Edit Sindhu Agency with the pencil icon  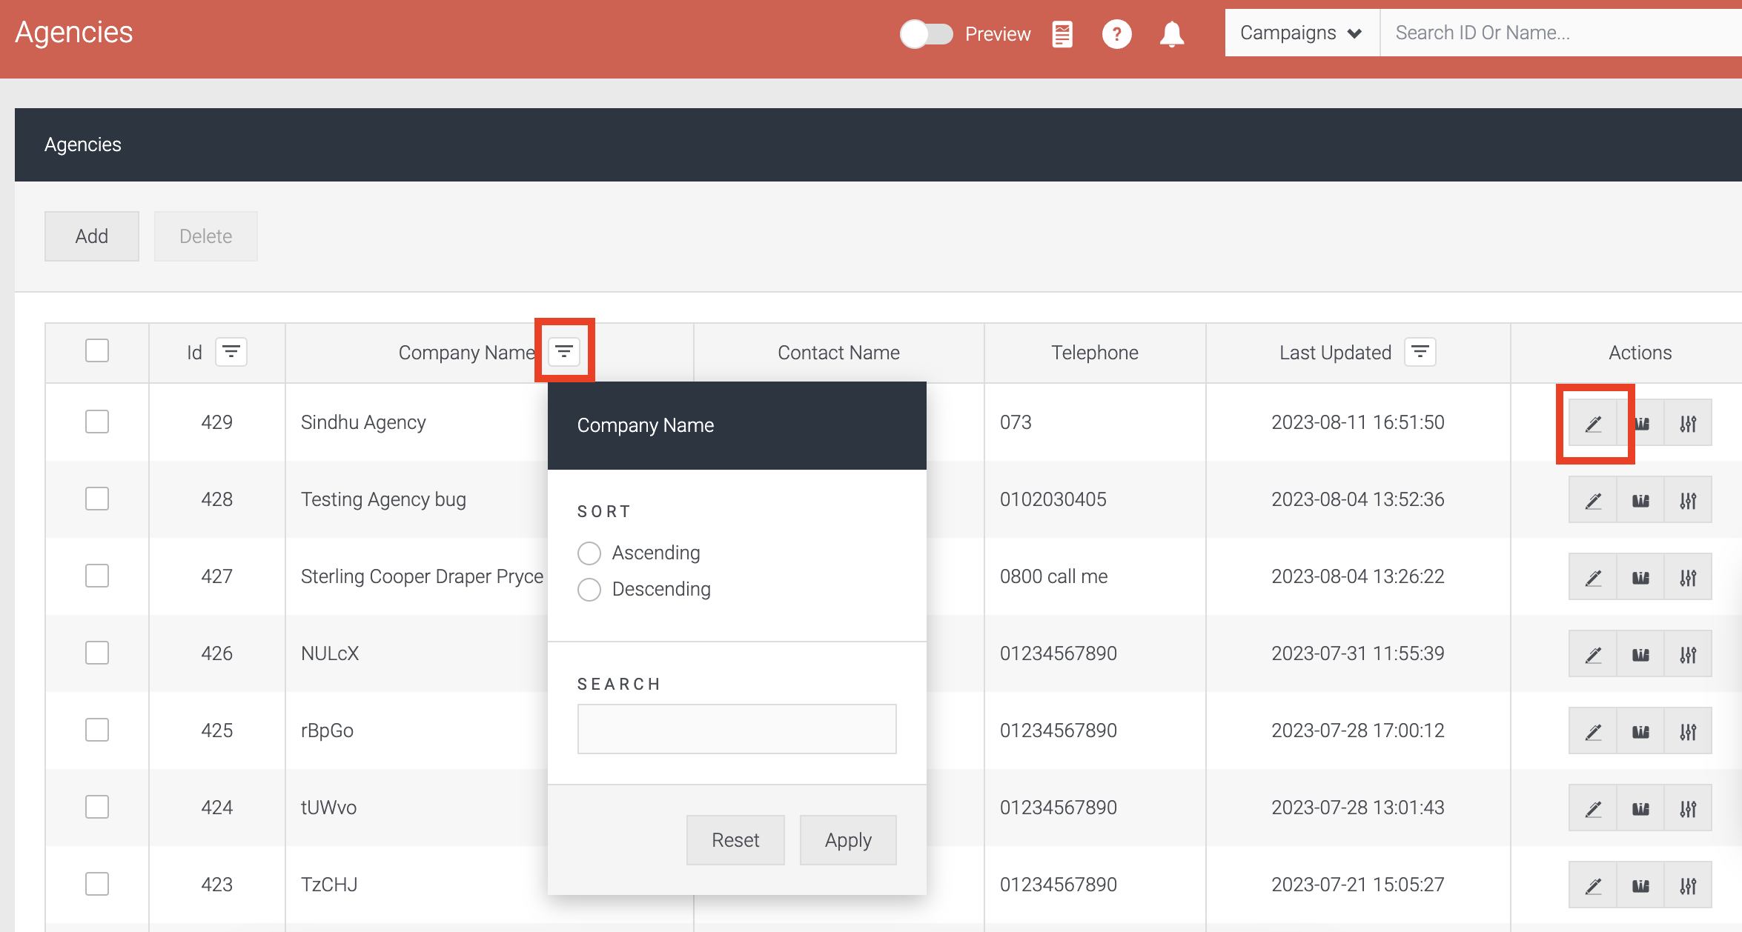pos(1593,423)
